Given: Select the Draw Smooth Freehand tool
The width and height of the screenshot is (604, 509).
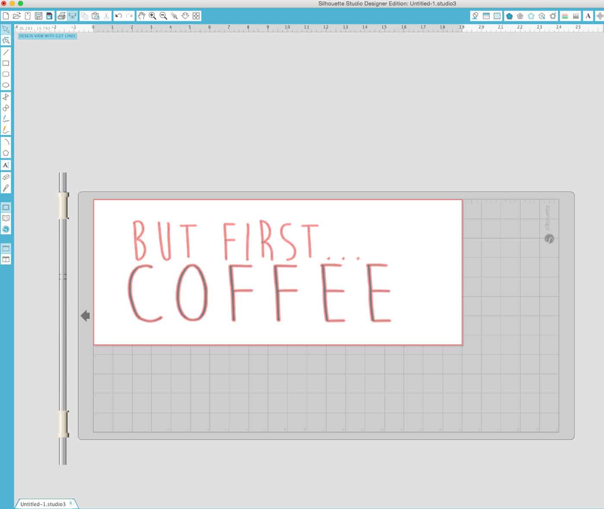Looking at the screenshot, I should click(x=6, y=129).
